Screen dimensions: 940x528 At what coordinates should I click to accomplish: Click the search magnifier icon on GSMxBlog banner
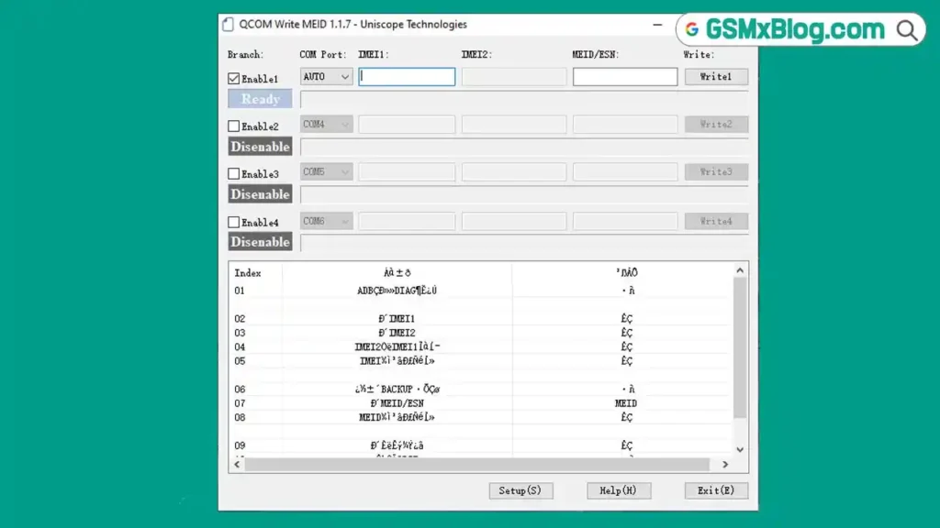[x=907, y=30]
